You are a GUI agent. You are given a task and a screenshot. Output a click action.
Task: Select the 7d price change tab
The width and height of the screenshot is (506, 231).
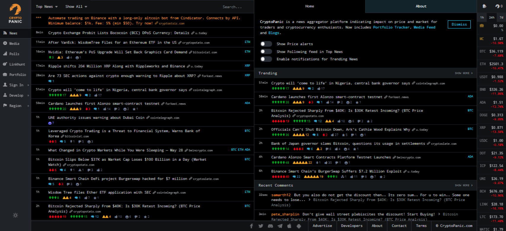[x=501, y=17]
